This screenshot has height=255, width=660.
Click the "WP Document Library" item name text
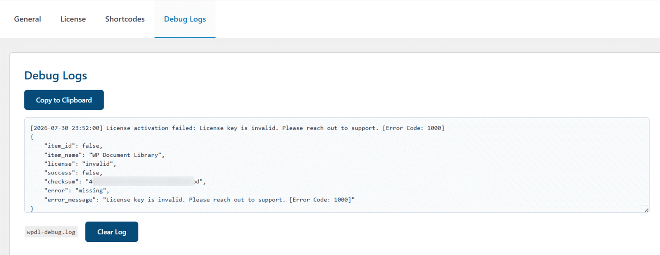(x=125, y=155)
